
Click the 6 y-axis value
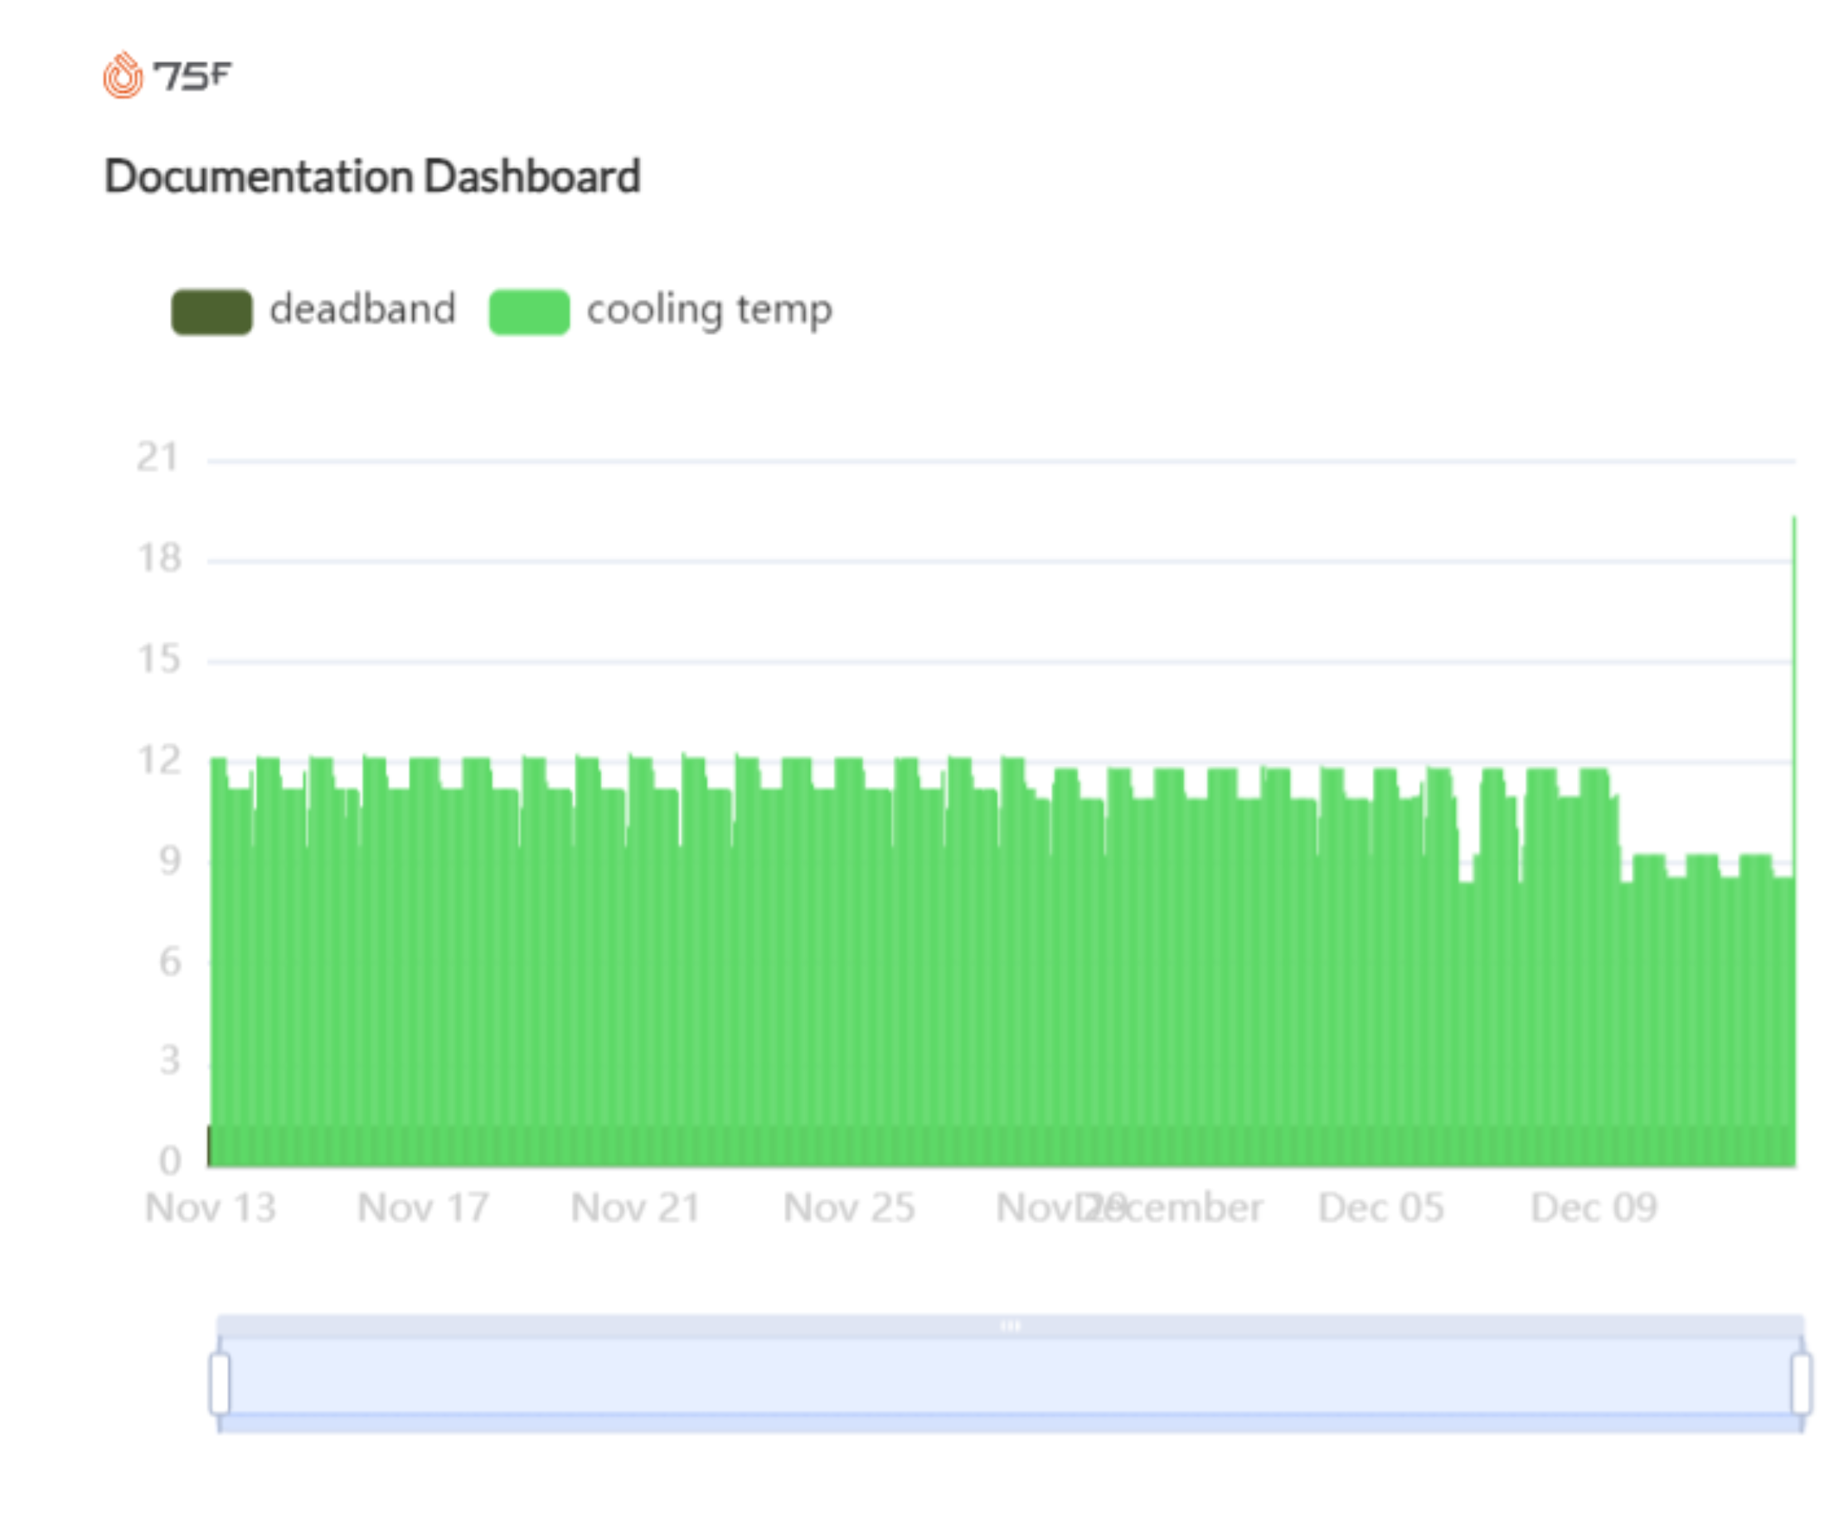pyautogui.click(x=171, y=962)
